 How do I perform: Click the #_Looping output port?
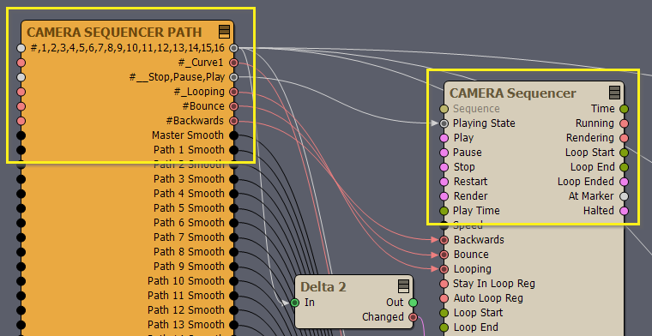point(233,92)
